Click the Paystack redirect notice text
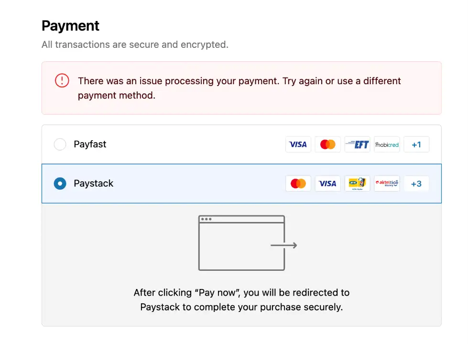The image size is (468, 344). click(241, 300)
